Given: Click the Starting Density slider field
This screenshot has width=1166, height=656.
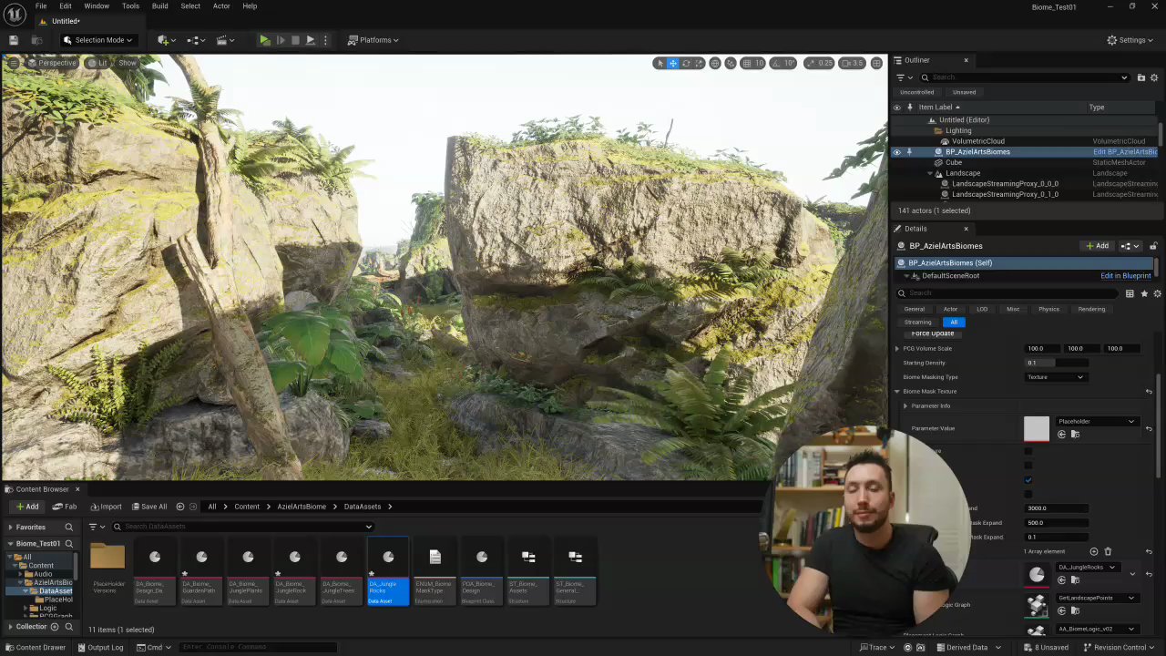Looking at the screenshot, I should 1057,363.
